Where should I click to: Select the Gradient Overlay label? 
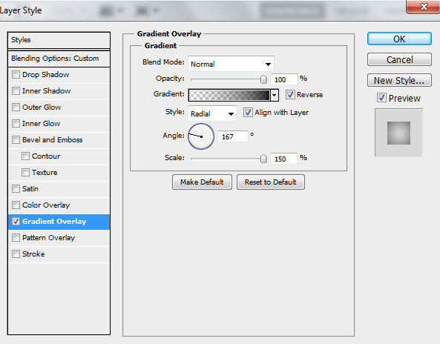point(54,221)
